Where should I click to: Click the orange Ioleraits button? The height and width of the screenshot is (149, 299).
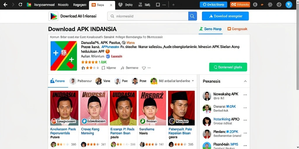click(x=240, y=5)
